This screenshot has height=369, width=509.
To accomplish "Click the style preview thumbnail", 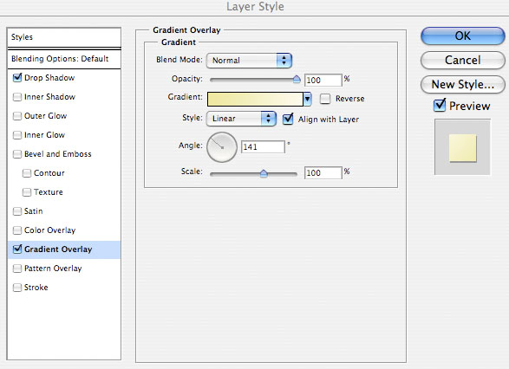I will pos(462,147).
